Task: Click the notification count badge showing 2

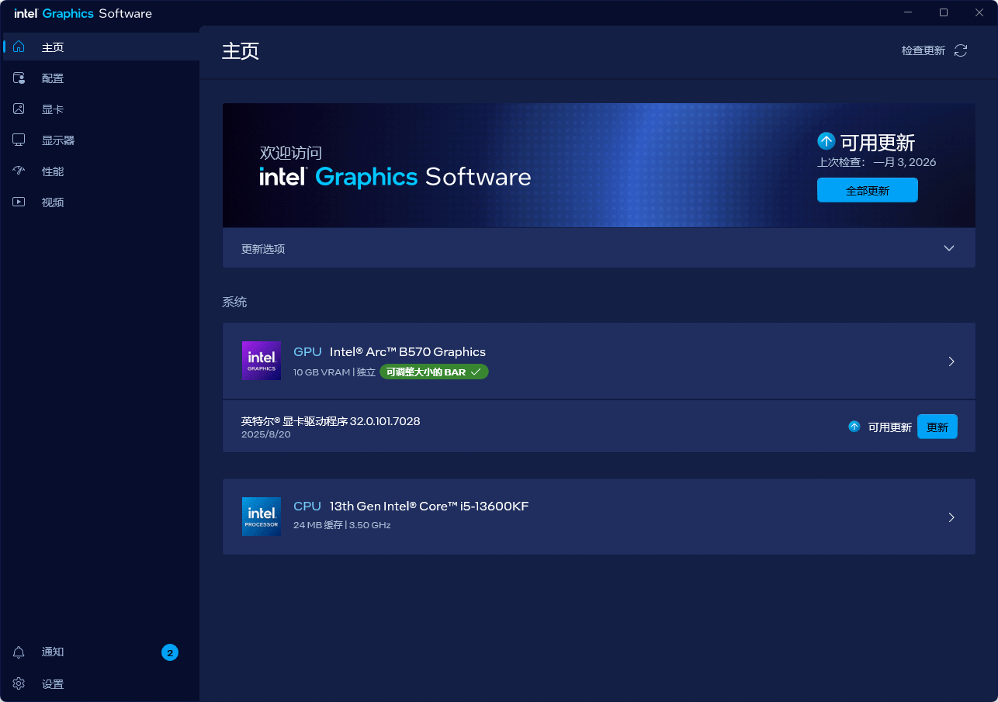Action: 170,652
